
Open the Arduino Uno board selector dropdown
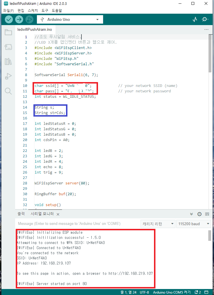70,19
